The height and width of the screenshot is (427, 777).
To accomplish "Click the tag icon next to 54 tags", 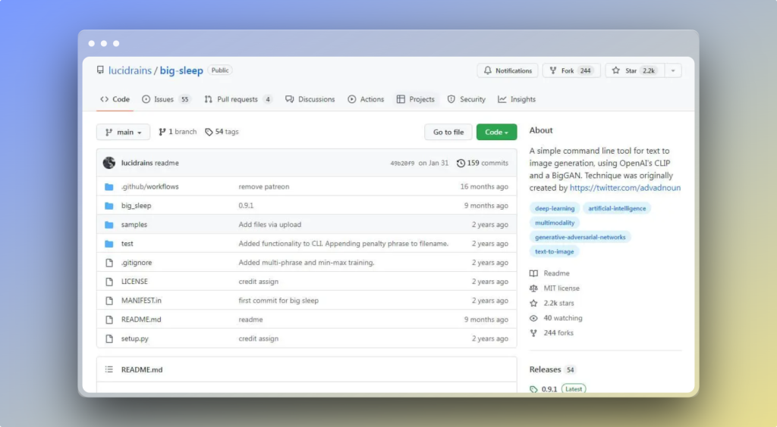I will pos(209,132).
